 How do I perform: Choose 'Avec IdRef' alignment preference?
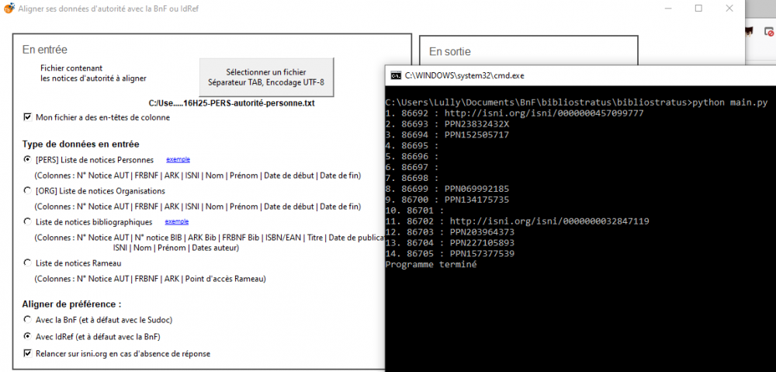coord(28,336)
